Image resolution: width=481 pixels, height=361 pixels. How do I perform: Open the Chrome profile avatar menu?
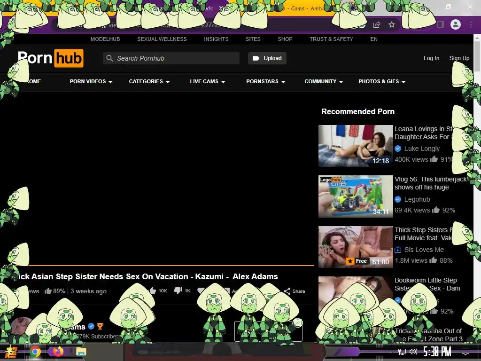pos(456,24)
